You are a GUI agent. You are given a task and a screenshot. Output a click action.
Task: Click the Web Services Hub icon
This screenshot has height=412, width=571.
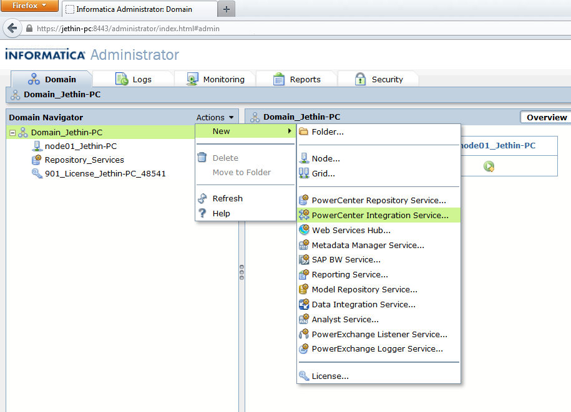(x=304, y=230)
